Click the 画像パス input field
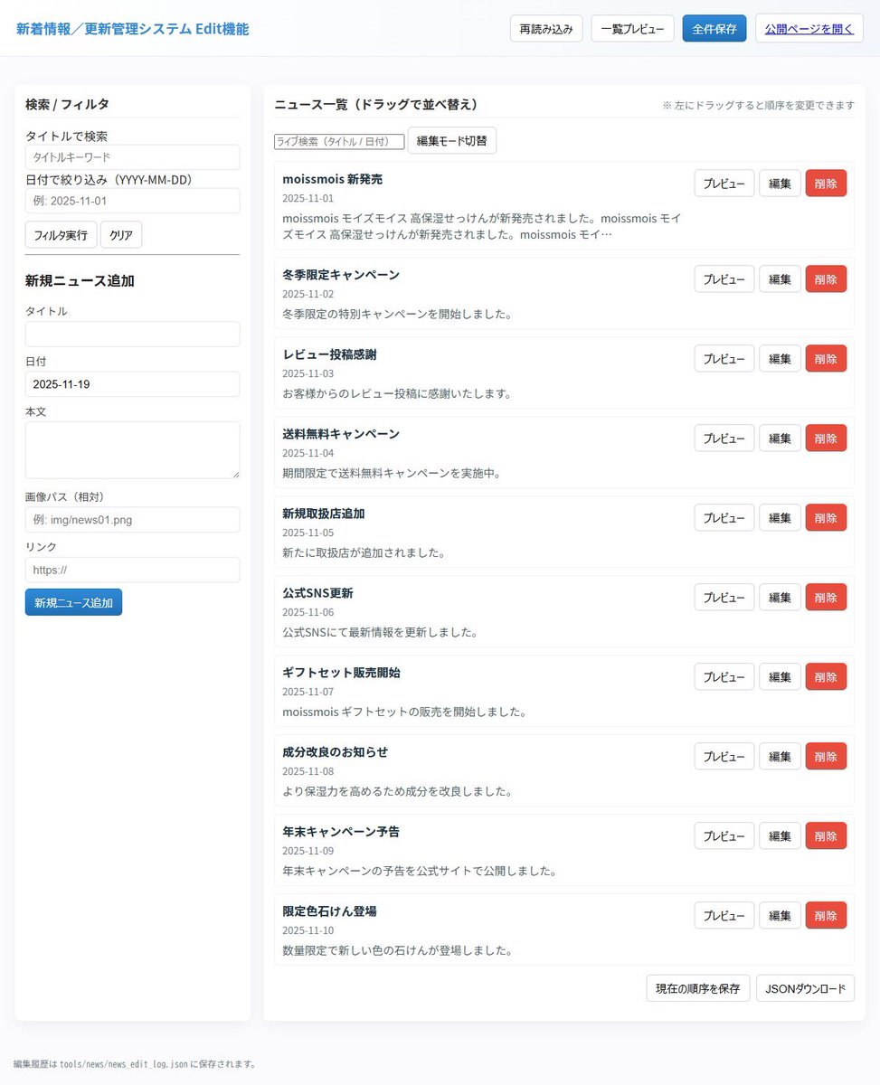This screenshot has height=1085, width=880. click(x=132, y=519)
